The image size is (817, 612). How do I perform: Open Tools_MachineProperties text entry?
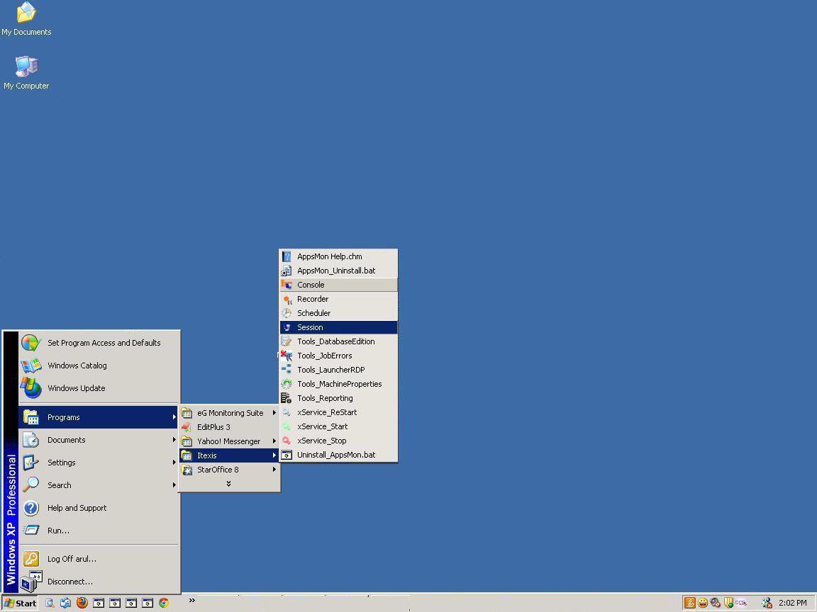(x=339, y=384)
